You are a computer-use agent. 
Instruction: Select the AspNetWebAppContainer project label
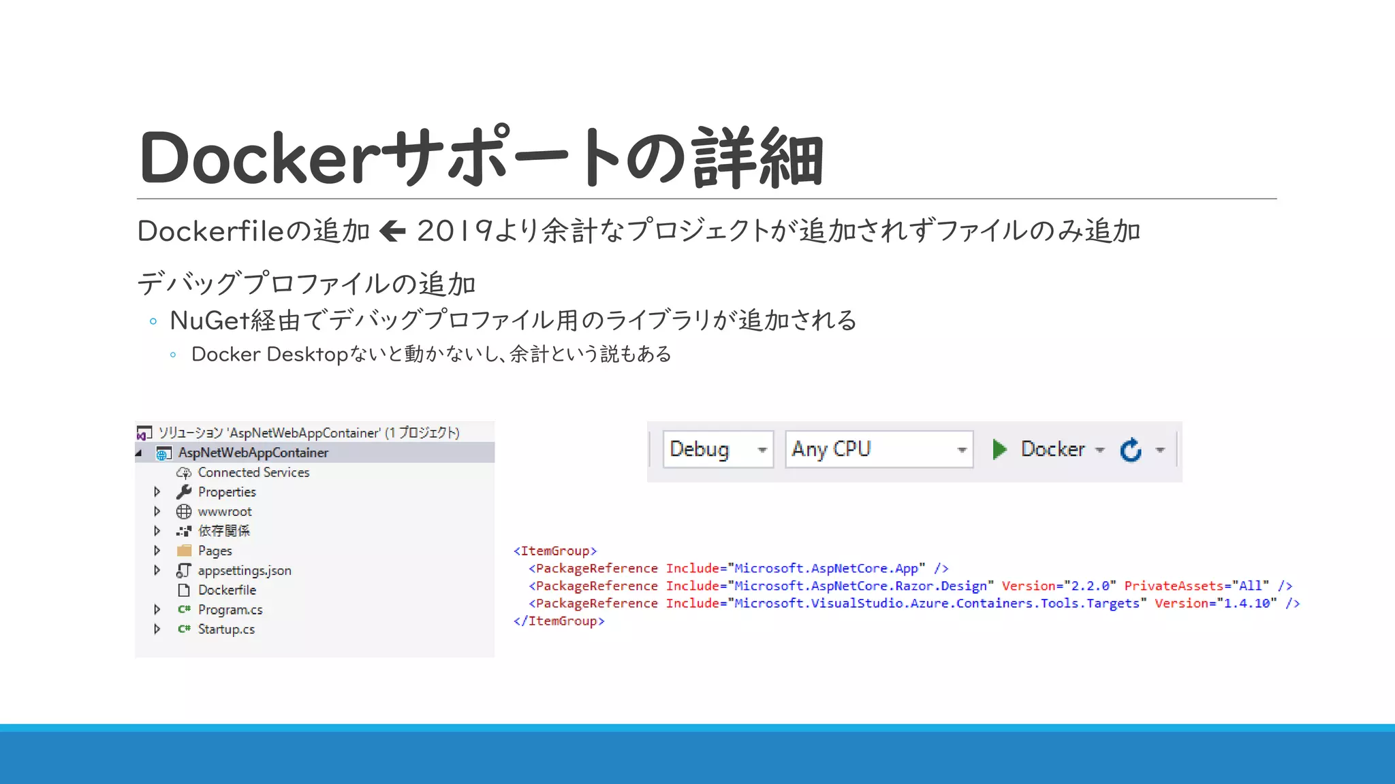coord(253,453)
